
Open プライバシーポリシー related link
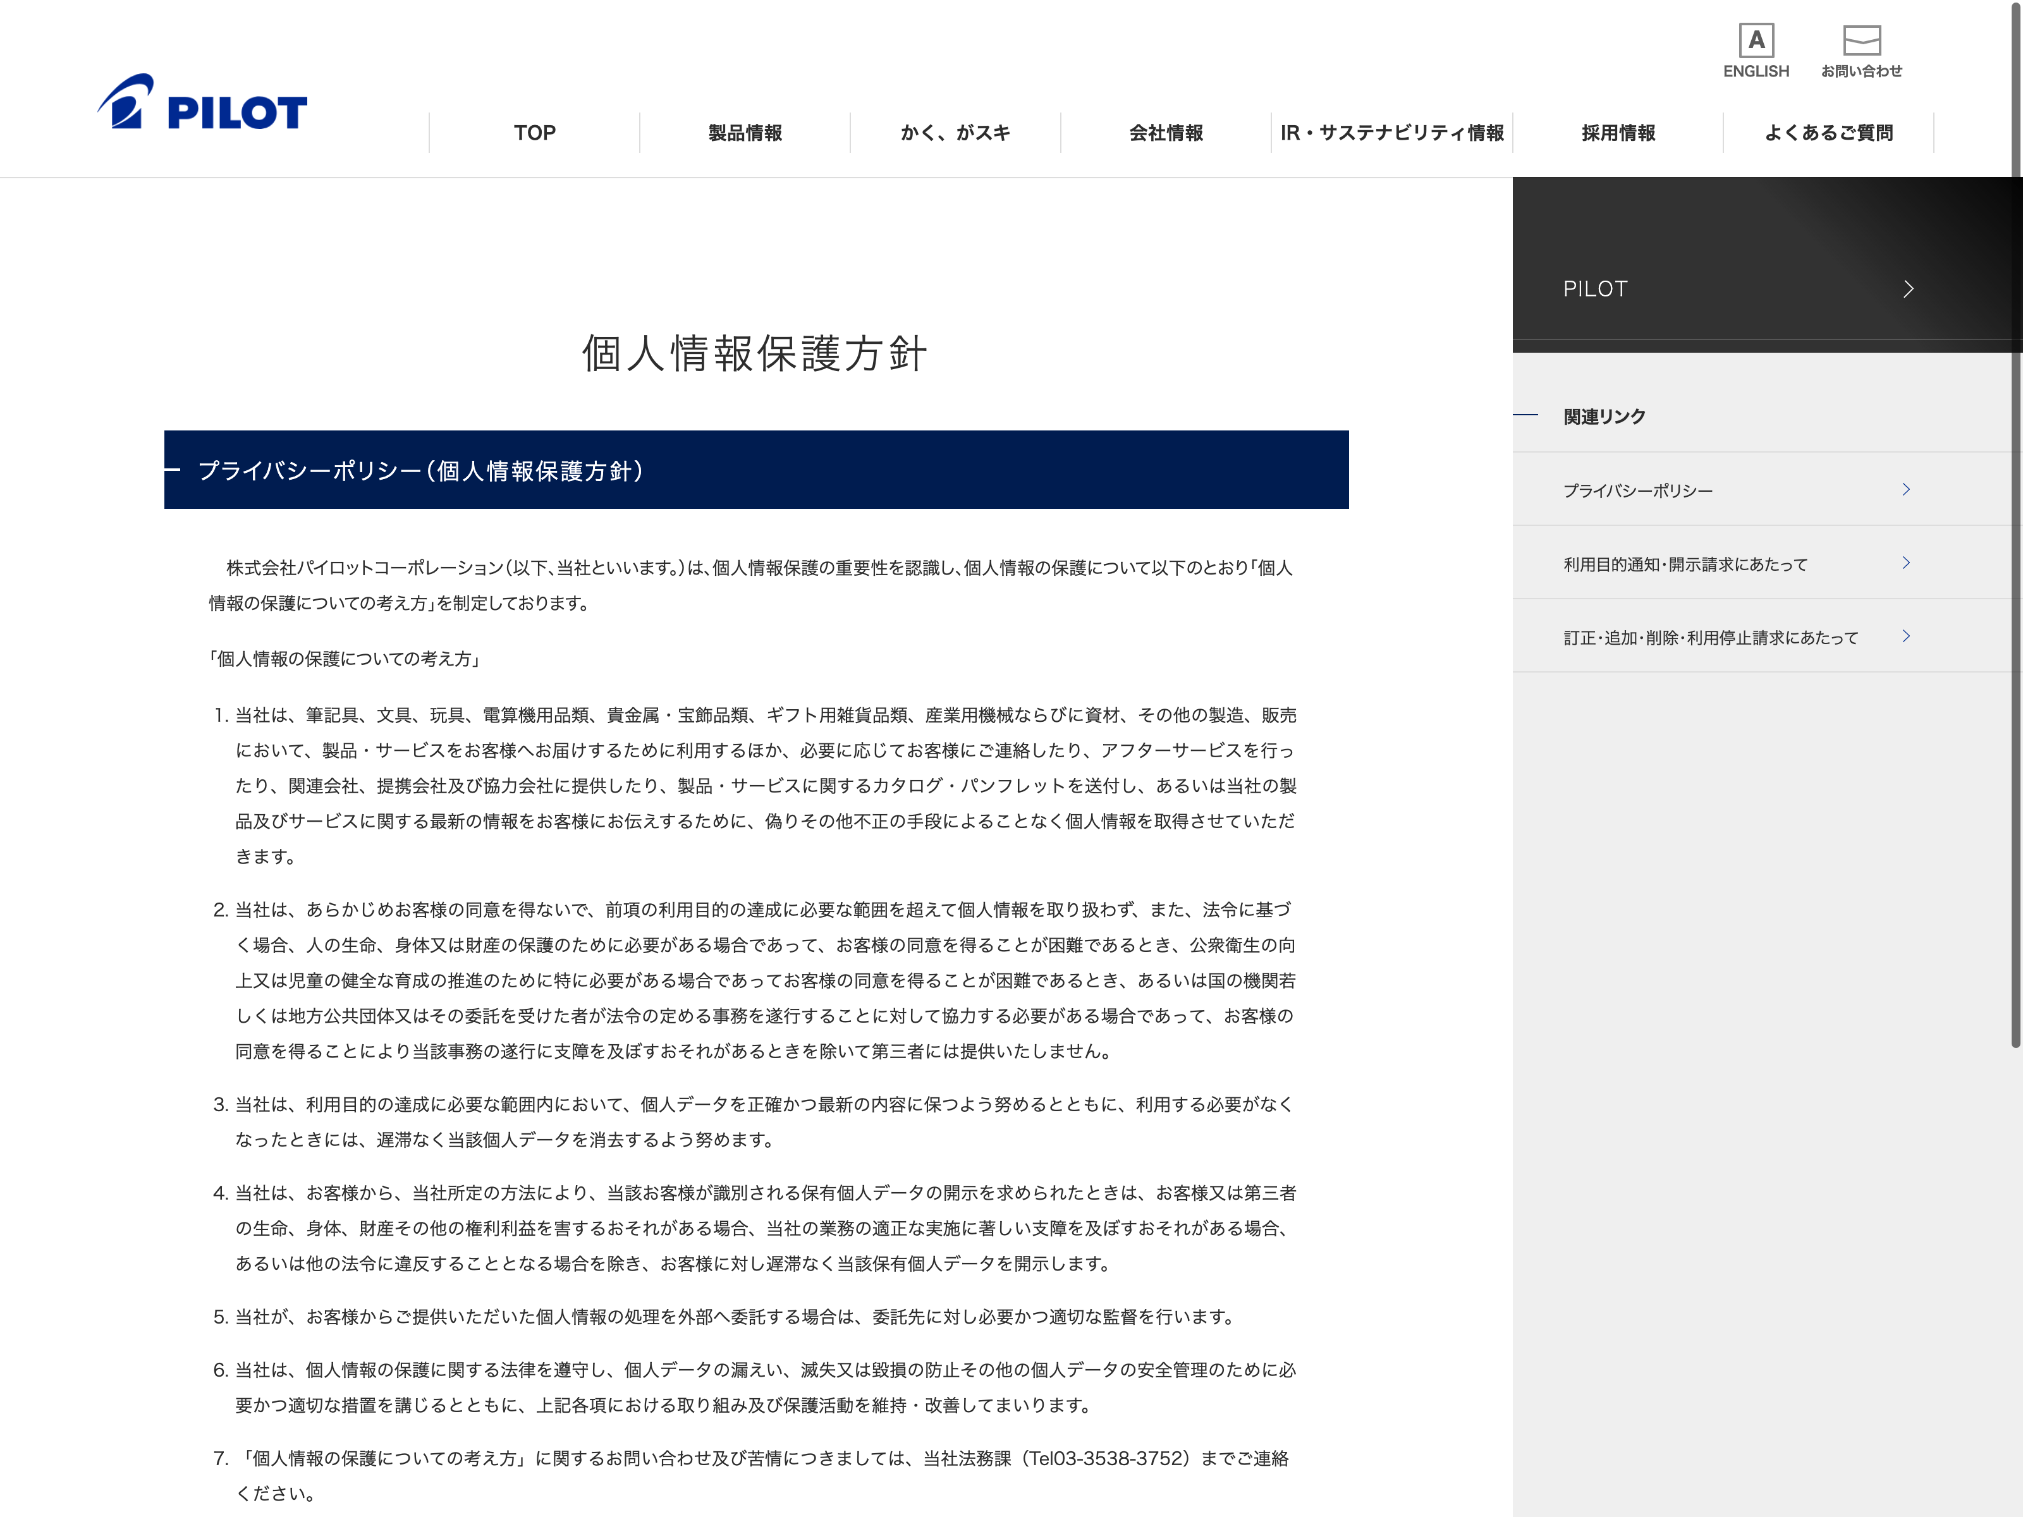point(1637,491)
